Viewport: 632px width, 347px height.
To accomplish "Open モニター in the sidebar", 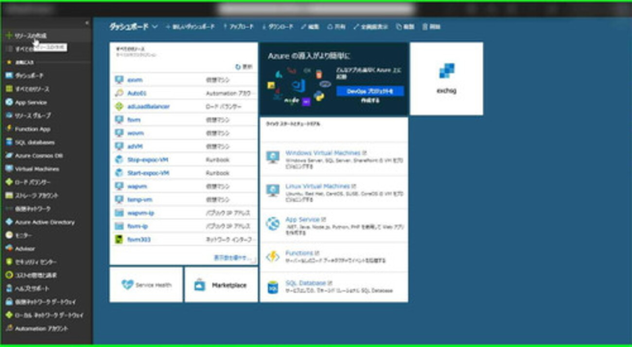I will (x=24, y=235).
